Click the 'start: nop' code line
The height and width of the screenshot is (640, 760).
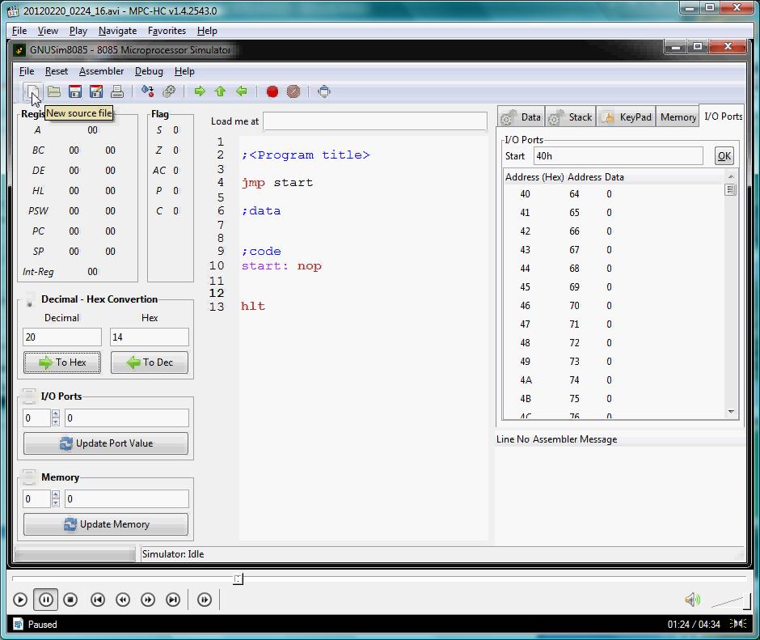(281, 266)
